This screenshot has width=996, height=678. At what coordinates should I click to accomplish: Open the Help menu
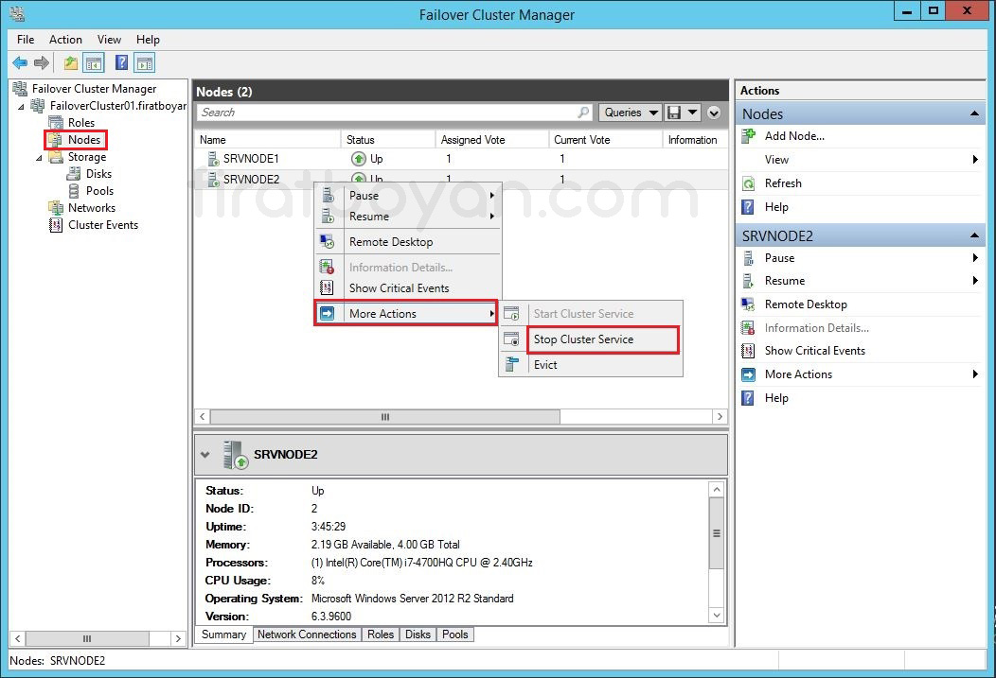(x=148, y=40)
